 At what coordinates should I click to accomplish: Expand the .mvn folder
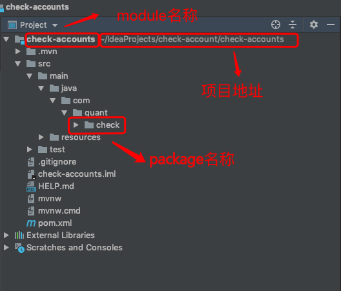(18, 52)
